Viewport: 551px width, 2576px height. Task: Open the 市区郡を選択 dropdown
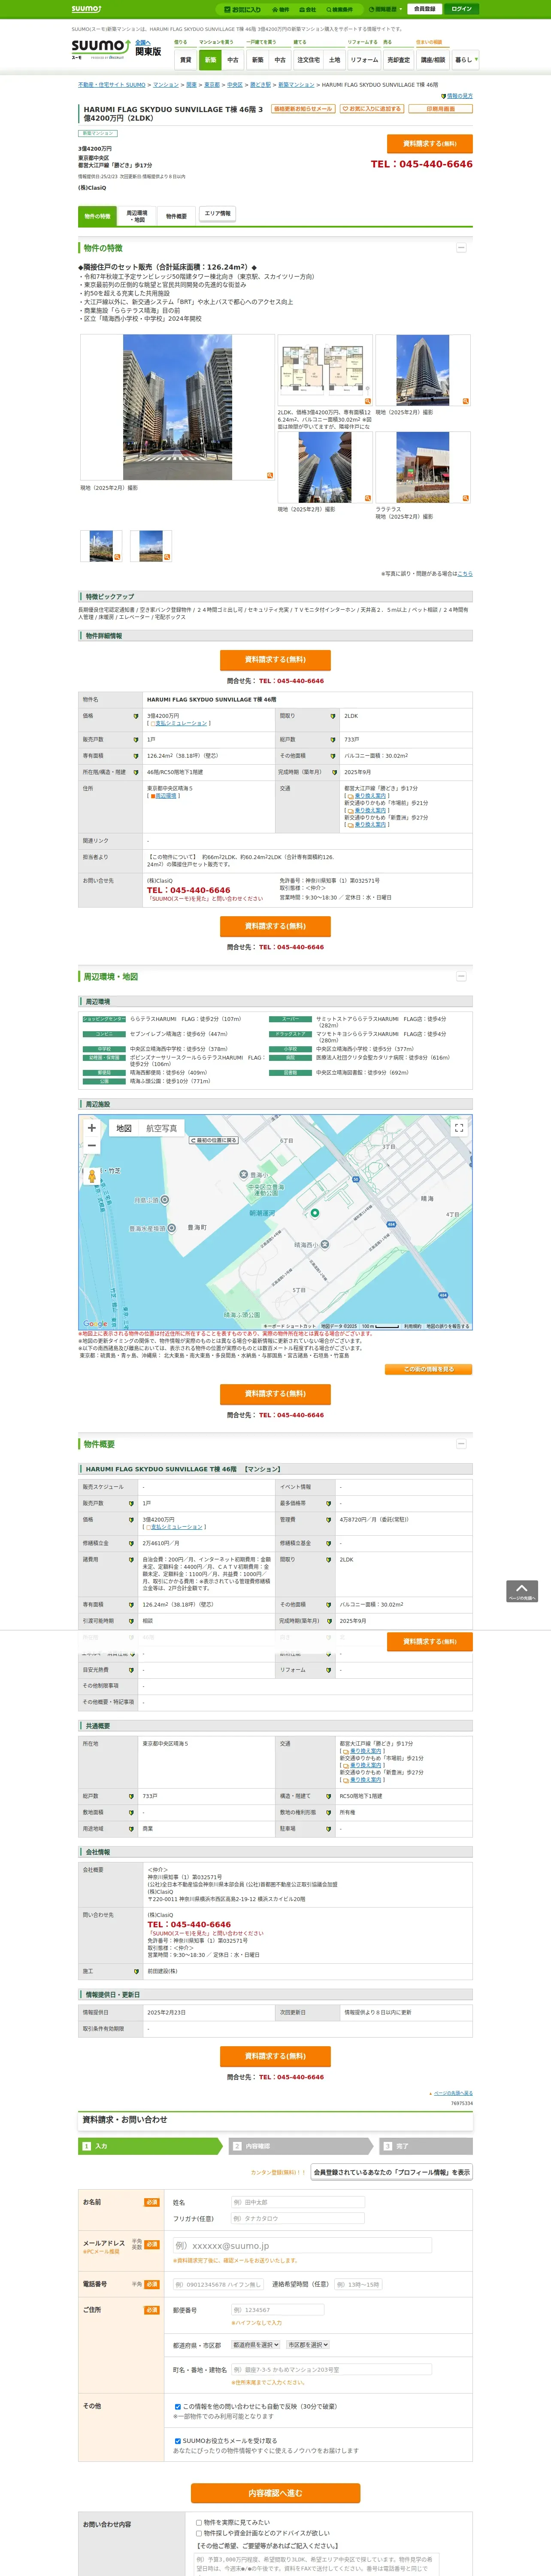click(x=308, y=2345)
